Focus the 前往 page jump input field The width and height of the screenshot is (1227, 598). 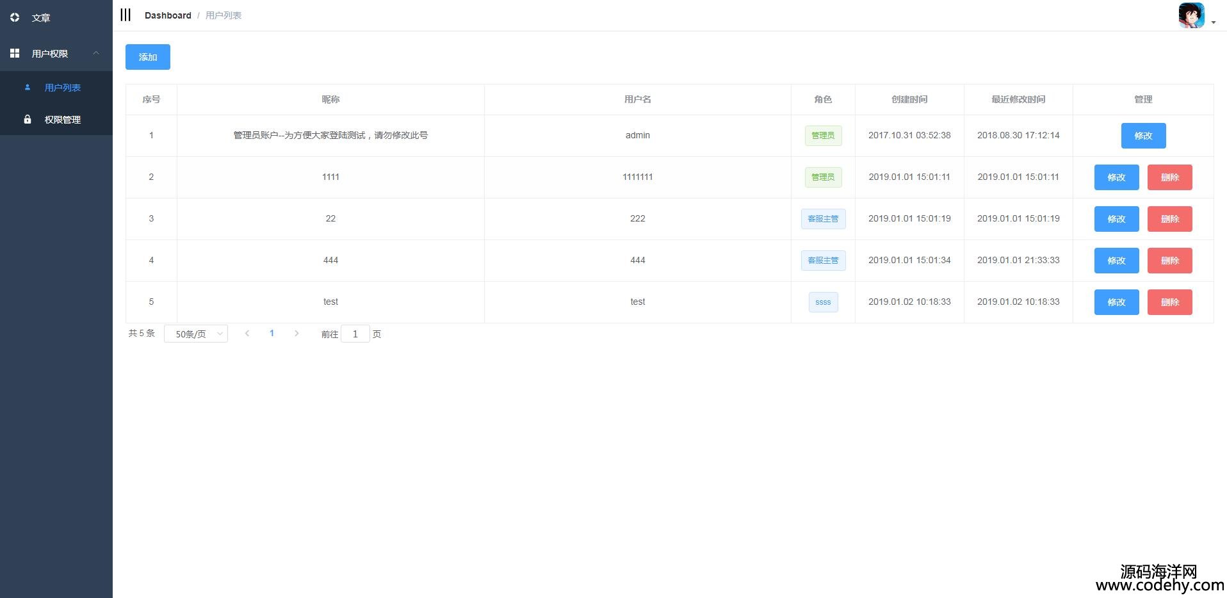[x=355, y=334]
